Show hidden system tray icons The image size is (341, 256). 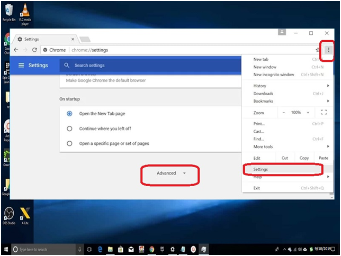point(284,250)
